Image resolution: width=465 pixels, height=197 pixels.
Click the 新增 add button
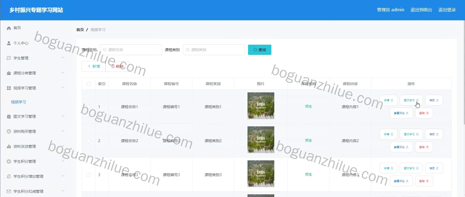coord(93,66)
